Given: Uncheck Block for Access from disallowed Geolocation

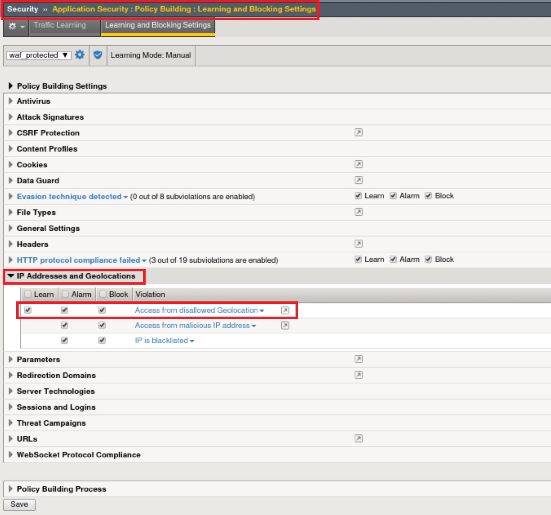Looking at the screenshot, I should click(102, 310).
